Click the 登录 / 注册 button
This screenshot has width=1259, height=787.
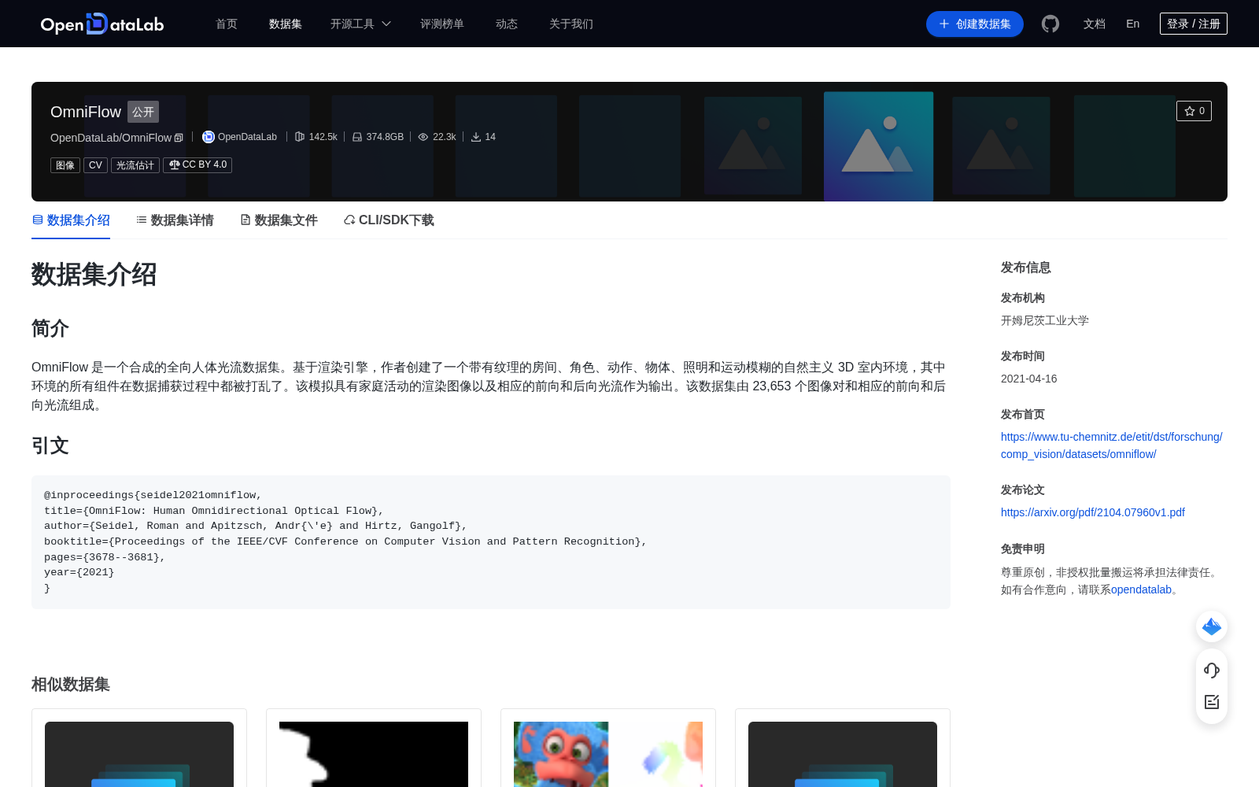pyautogui.click(x=1194, y=24)
